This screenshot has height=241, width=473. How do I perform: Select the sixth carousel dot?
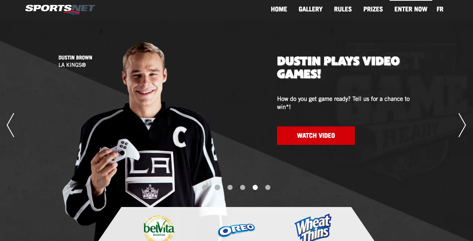pos(268,187)
